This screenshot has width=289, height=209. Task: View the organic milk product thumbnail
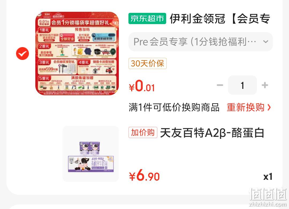[x=91, y=154]
